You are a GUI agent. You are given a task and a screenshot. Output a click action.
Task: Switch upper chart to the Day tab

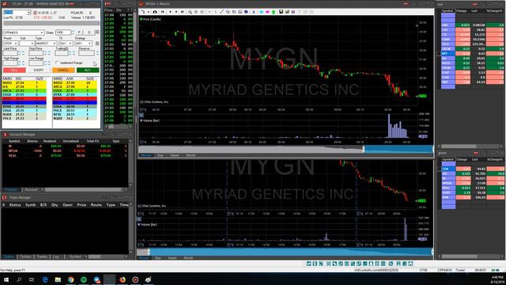pos(160,155)
